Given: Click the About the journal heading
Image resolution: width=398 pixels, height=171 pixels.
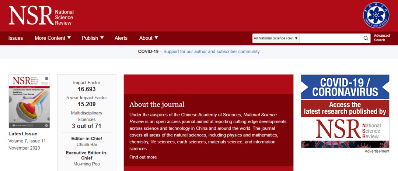Looking at the screenshot, I should (157, 104).
